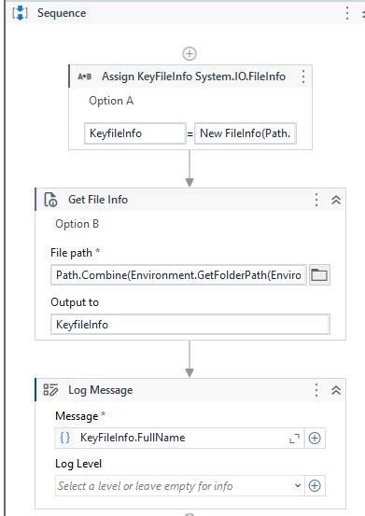Click the plus button beside Log Level

coord(315,486)
